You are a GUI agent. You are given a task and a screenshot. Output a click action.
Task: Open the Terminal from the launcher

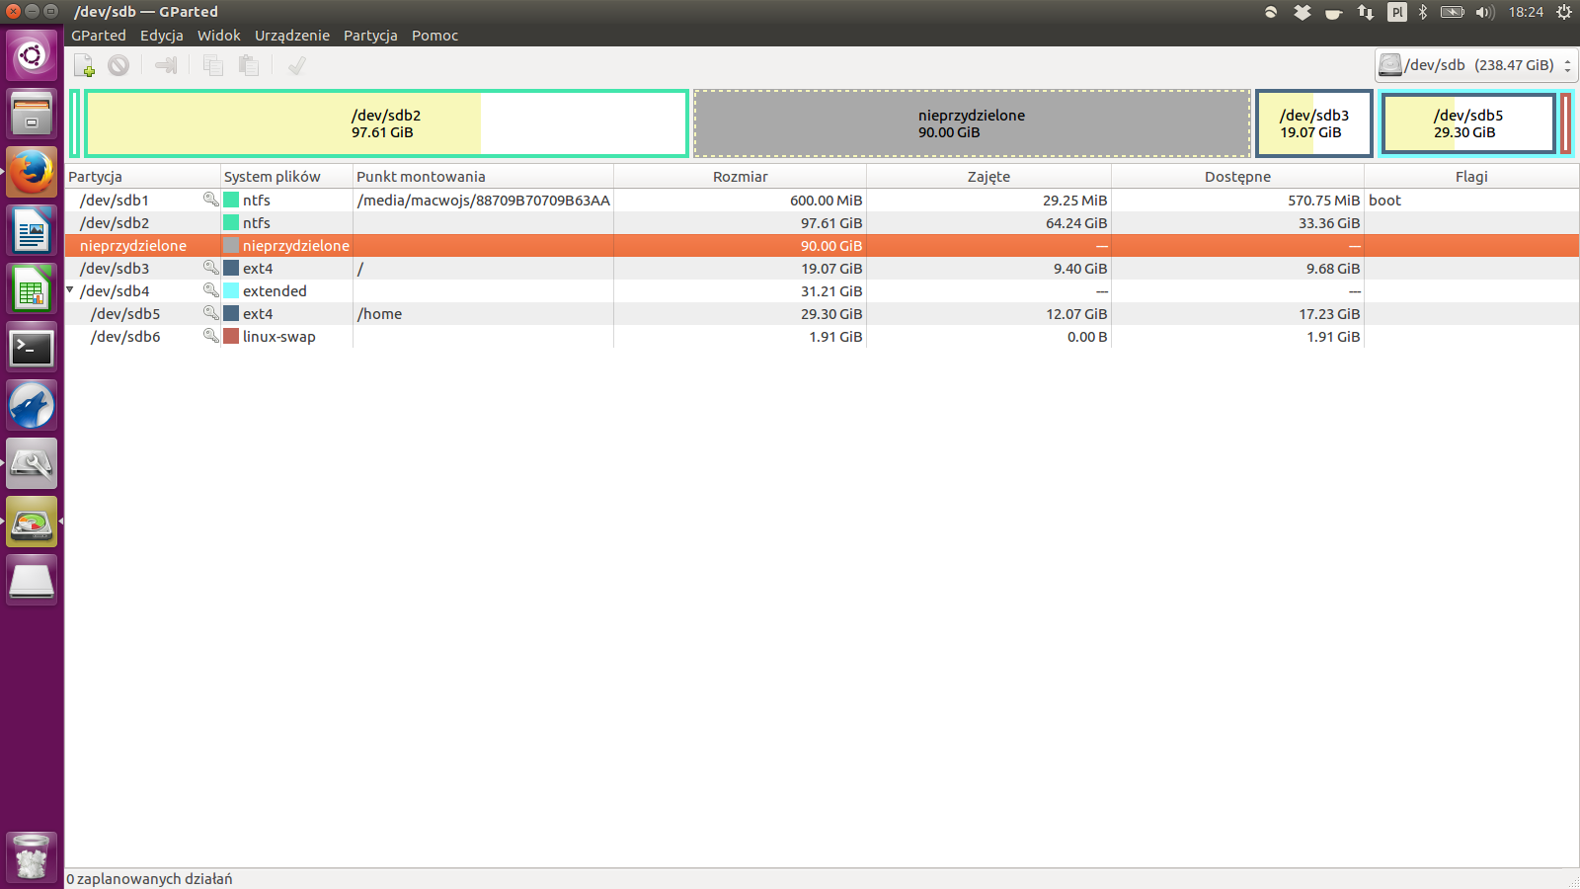coord(32,347)
